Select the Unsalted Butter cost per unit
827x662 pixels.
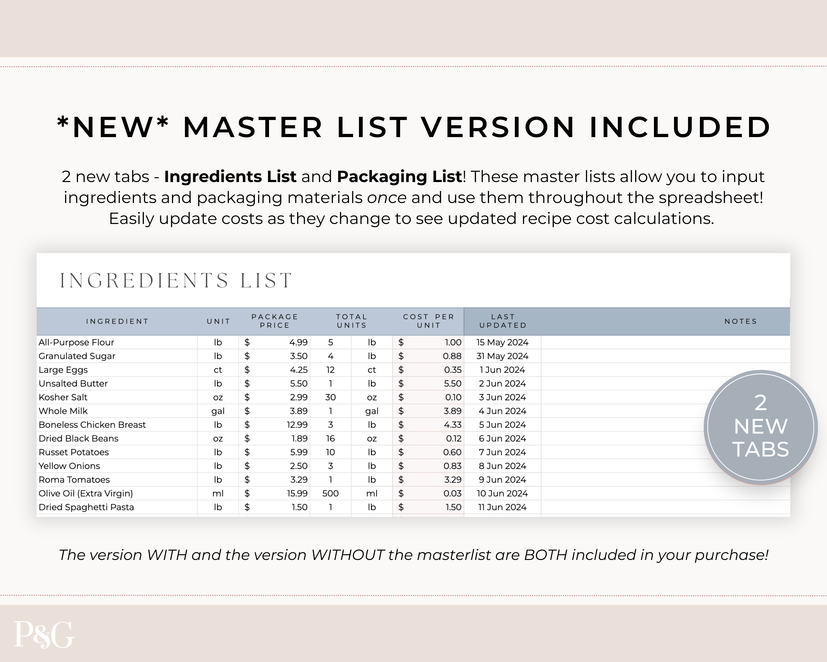[452, 384]
